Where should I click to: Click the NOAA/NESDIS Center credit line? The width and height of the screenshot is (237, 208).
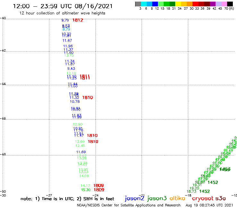tap(129, 205)
